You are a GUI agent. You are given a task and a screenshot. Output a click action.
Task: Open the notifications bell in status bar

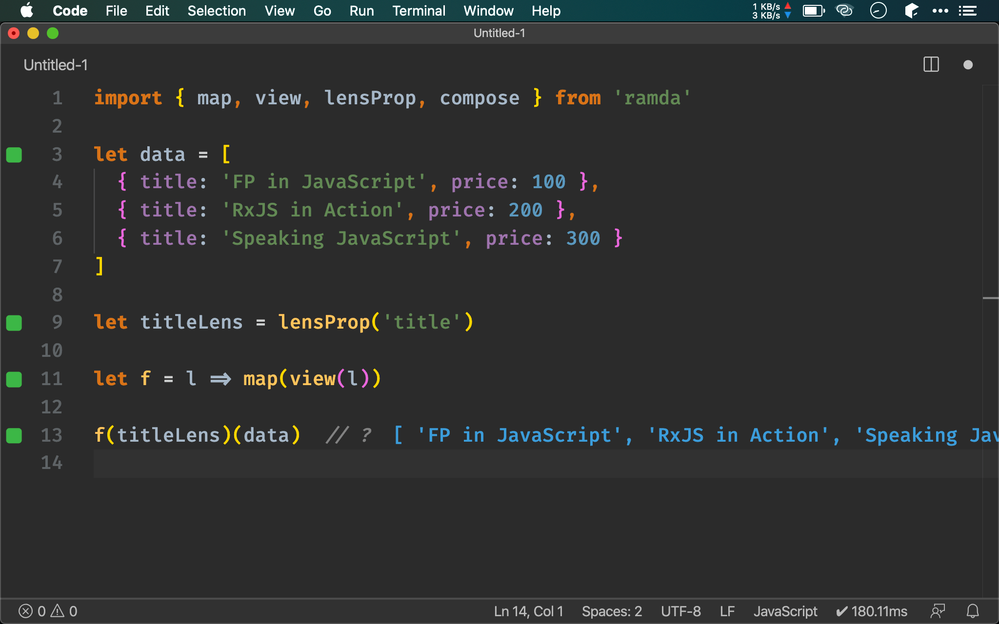[973, 611]
